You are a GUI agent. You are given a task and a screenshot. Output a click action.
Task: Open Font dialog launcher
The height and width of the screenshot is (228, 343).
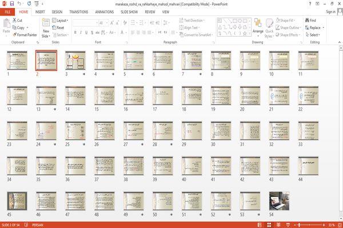pyautogui.click(x=127, y=42)
